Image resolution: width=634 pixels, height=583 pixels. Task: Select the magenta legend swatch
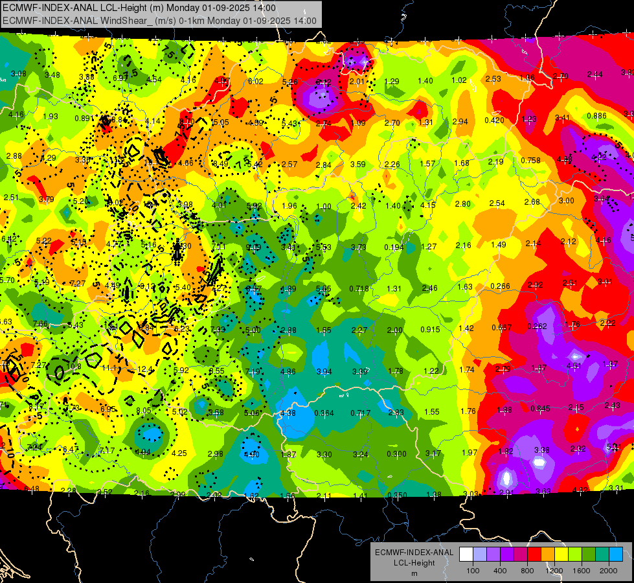coord(521,554)
